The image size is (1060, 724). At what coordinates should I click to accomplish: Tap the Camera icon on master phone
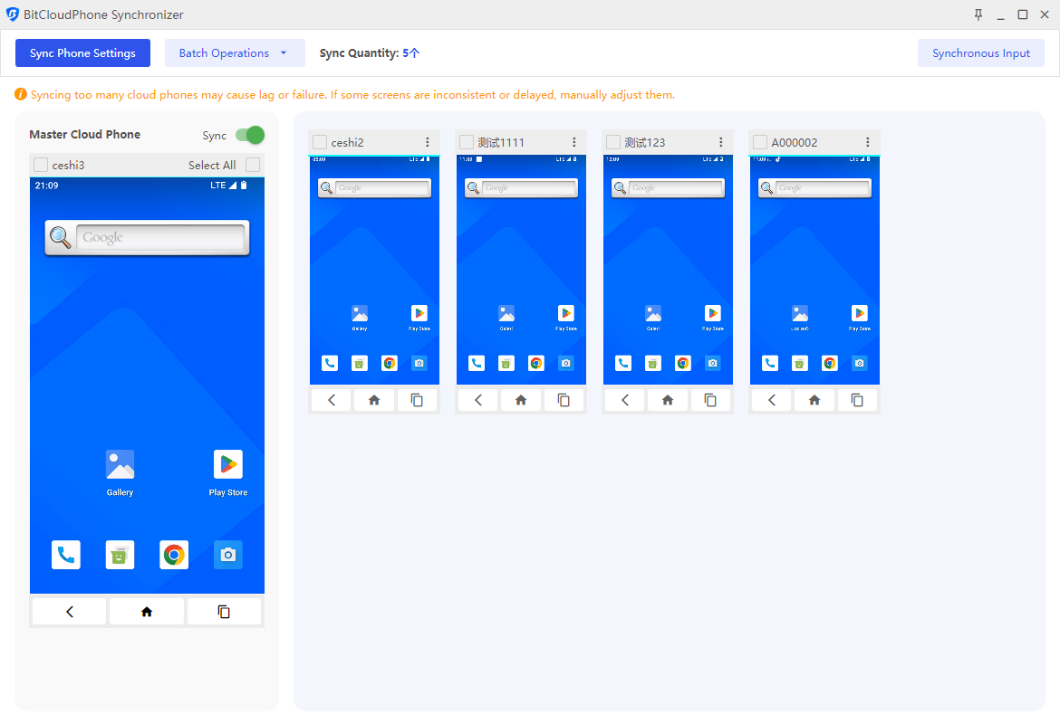pyautogui.click(x=228, y=555)
